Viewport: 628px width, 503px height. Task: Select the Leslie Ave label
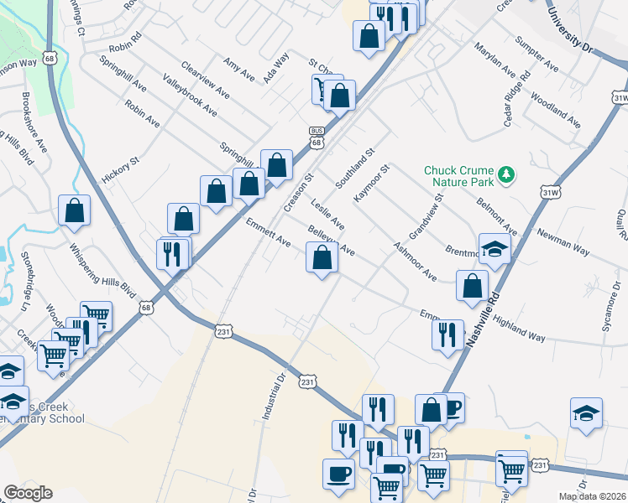pyautogui.click(x=327, y=215)
